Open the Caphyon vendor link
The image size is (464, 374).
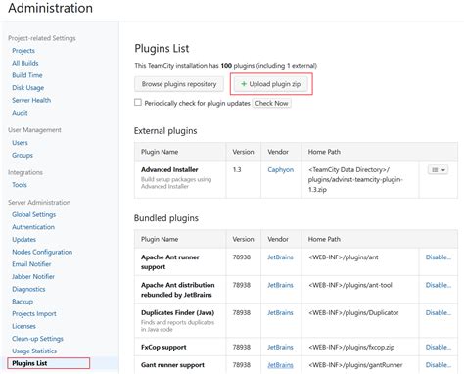(x=281, y=169)
